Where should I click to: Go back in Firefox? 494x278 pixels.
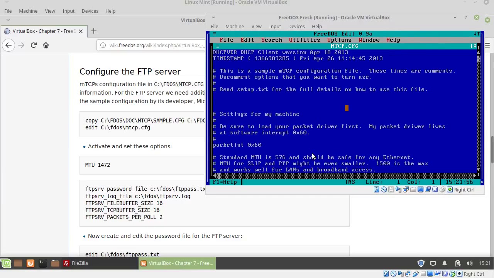click(8, 45)
